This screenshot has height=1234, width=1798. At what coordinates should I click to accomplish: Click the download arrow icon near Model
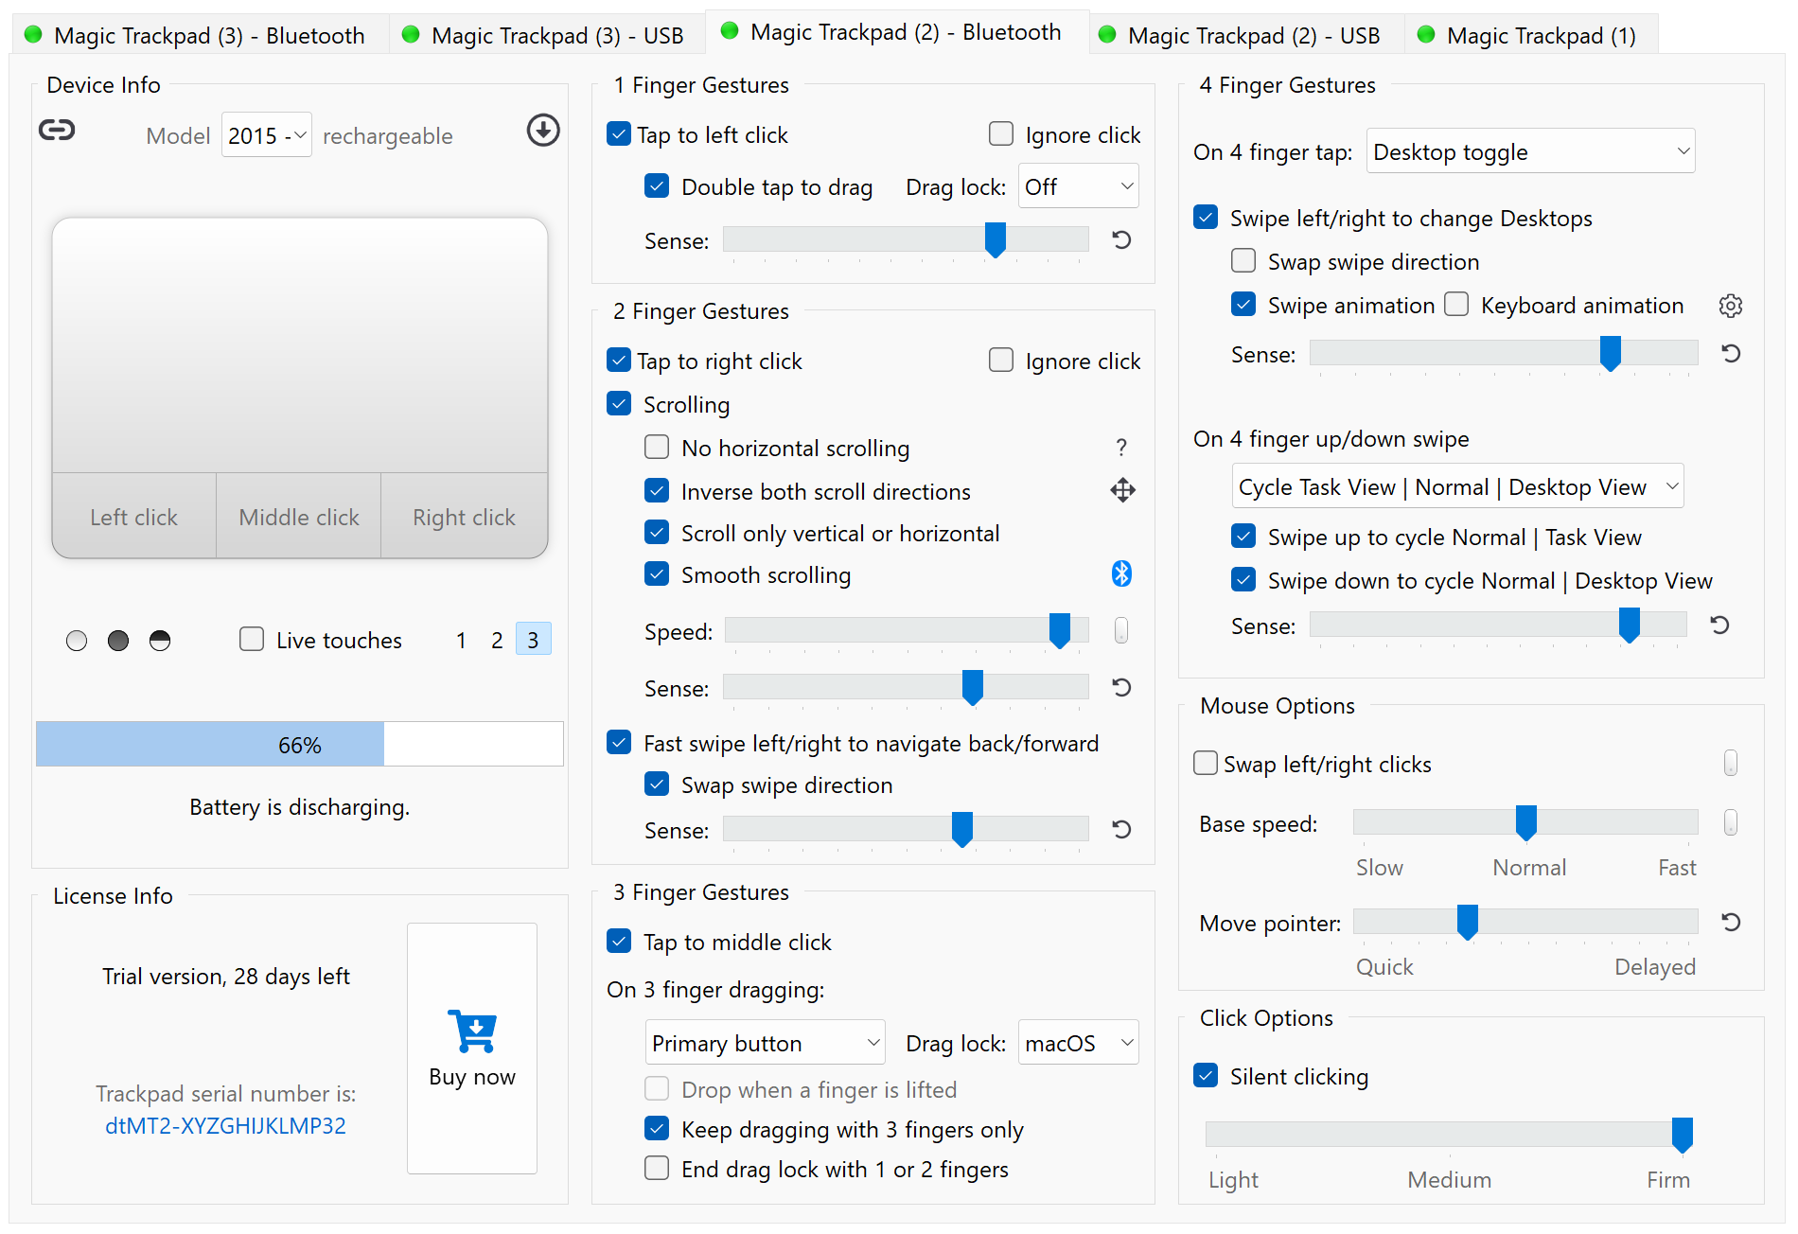pyautogui.click(x=543, y=131)
